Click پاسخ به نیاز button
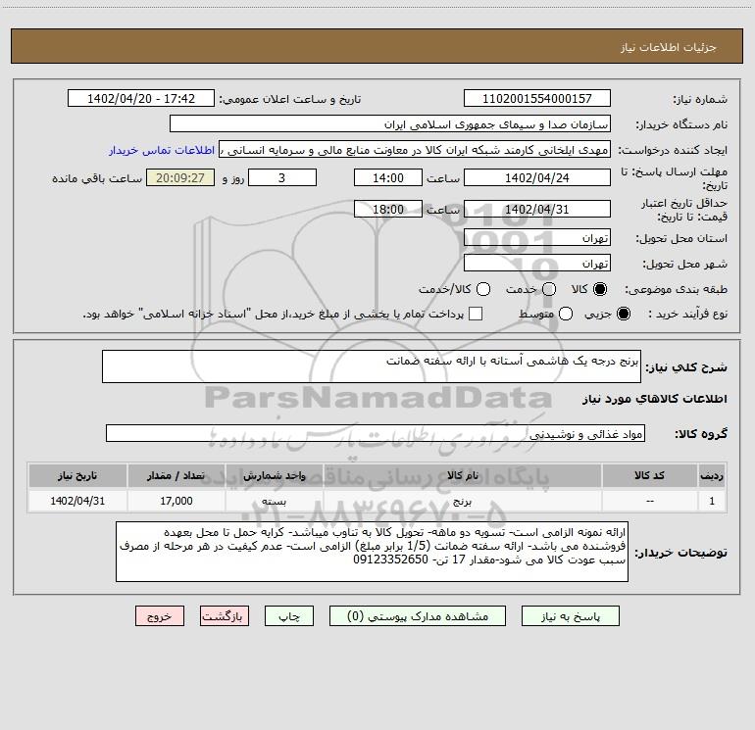The height and width of the screenshot is (730, 755). click(570, 616)
